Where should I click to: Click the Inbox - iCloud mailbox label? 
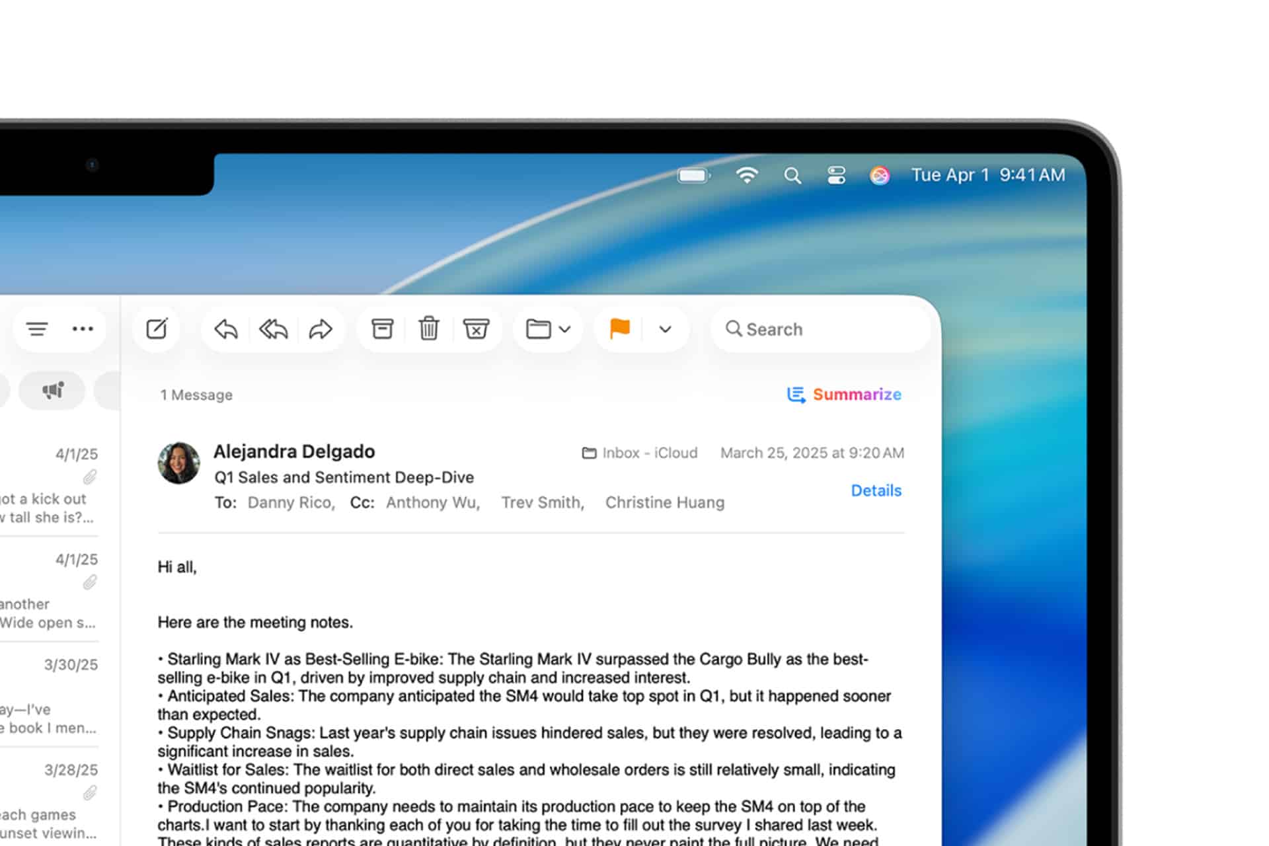[x=640, y=453]
